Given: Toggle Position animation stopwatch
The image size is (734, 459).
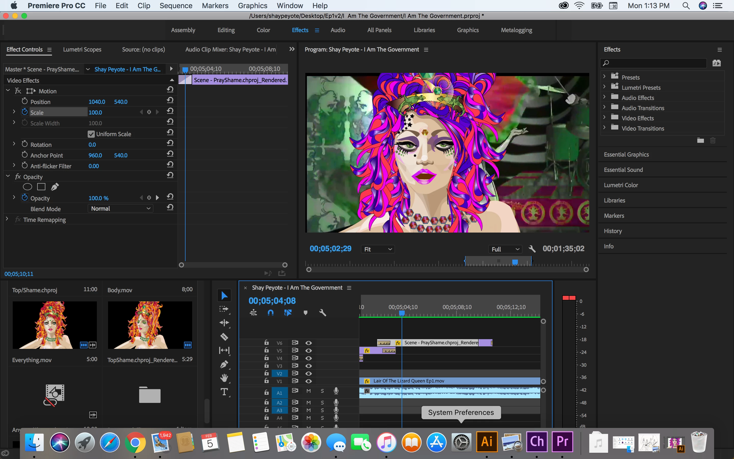Looking at the screenshot, I should (24, 101).
